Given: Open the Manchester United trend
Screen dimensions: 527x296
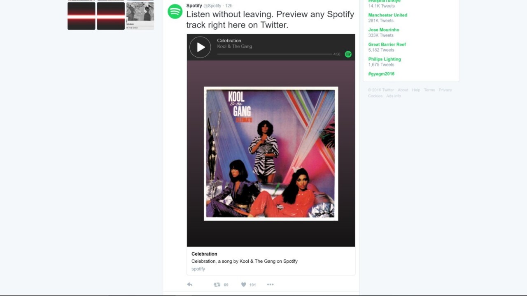Looking at the screenshot, I should (x=387, y=15).
